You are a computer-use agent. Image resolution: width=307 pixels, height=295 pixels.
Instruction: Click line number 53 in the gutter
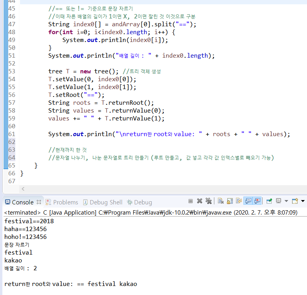12,71
